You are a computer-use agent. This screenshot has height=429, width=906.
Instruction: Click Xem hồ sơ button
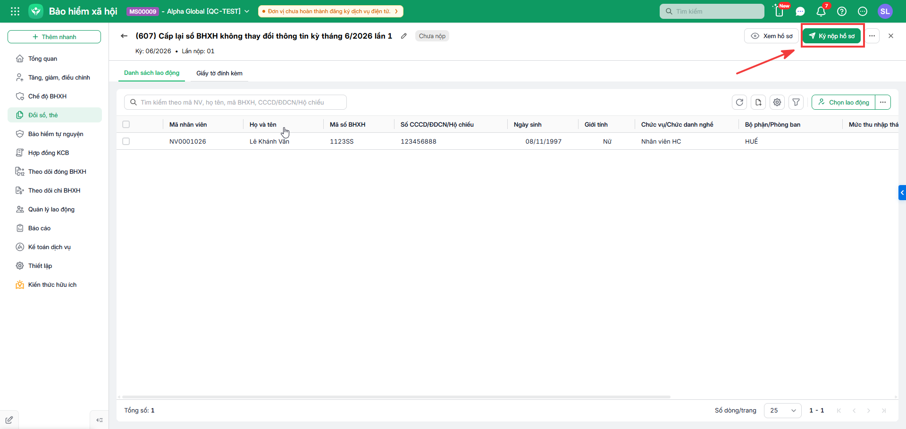[x=772, y=36]
